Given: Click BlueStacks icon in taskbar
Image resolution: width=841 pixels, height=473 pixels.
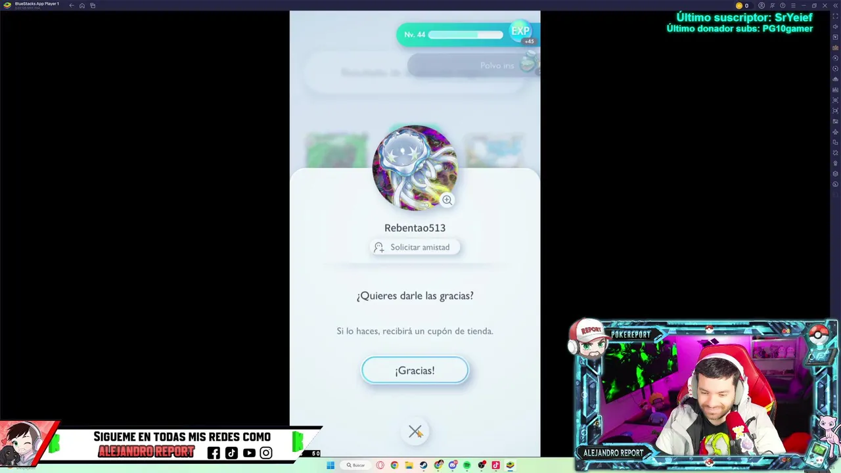Looking at the screenshot, I should (510, 465).
